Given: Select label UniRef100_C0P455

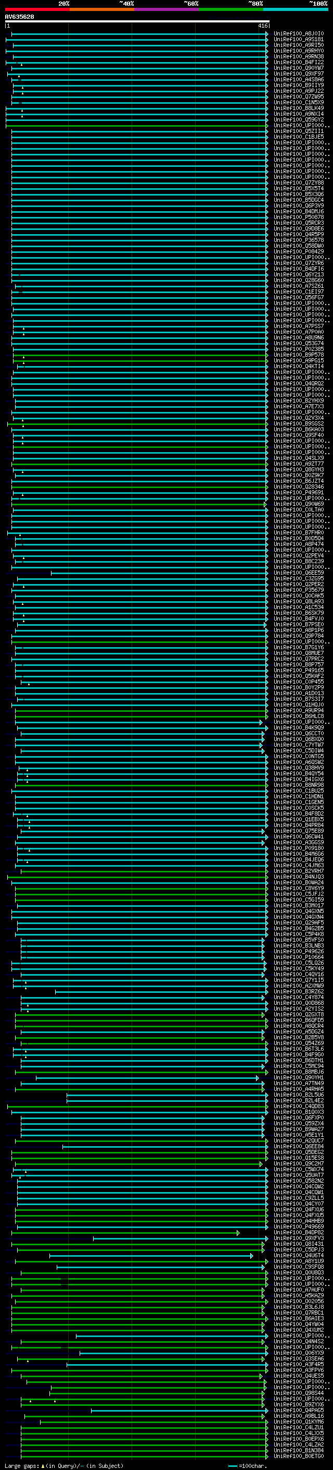Looking at the screenshot, I should pos(298,682).
